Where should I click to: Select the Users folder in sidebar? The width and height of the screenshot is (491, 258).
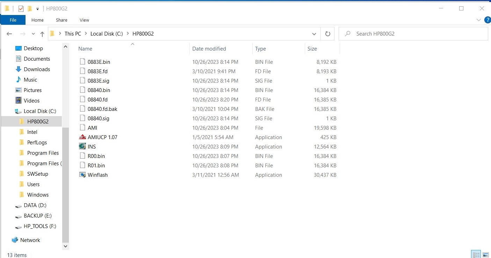coord(34,184)
